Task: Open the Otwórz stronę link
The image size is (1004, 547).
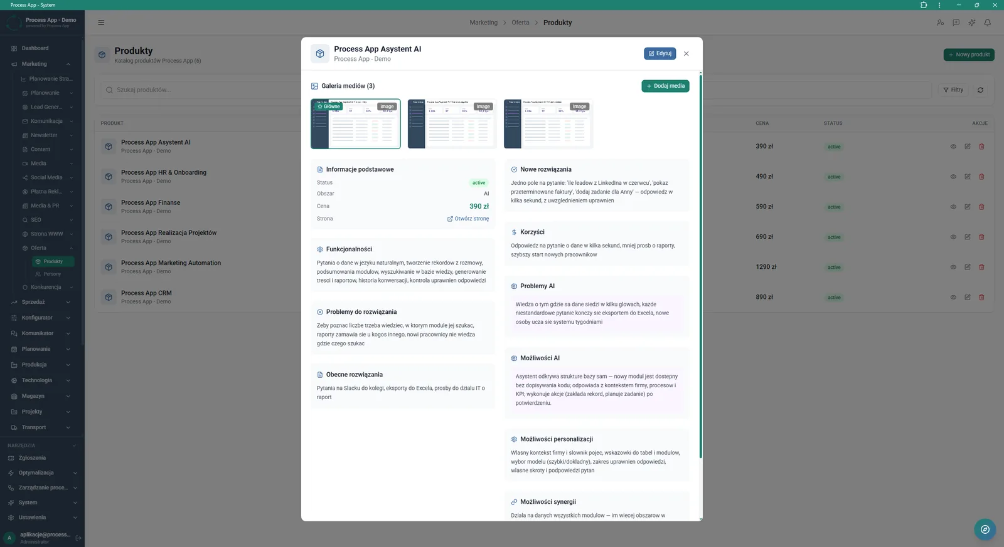Action: point(468,219)
